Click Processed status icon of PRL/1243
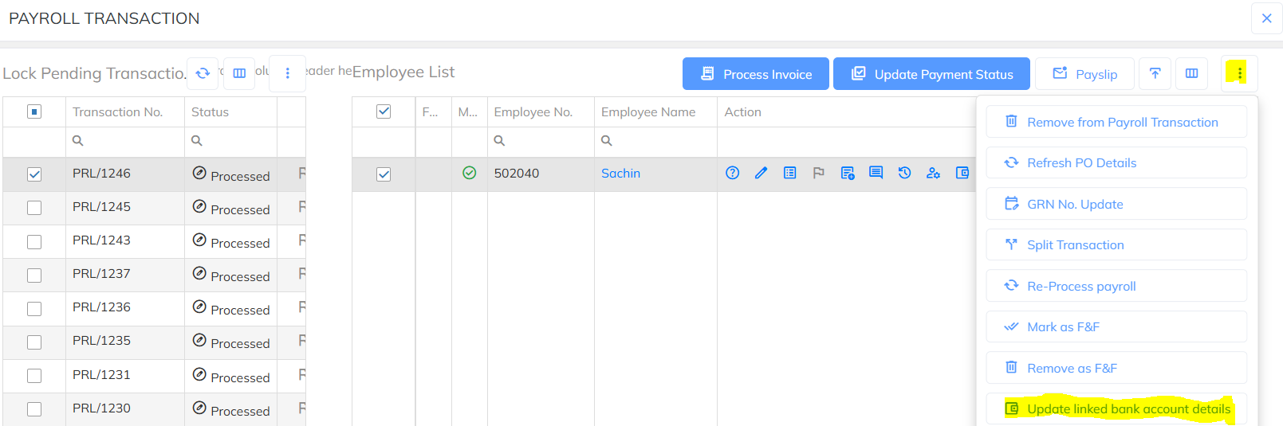This screenshot has height=426, width=1283. pyautogui.click(x=199, y=240)
